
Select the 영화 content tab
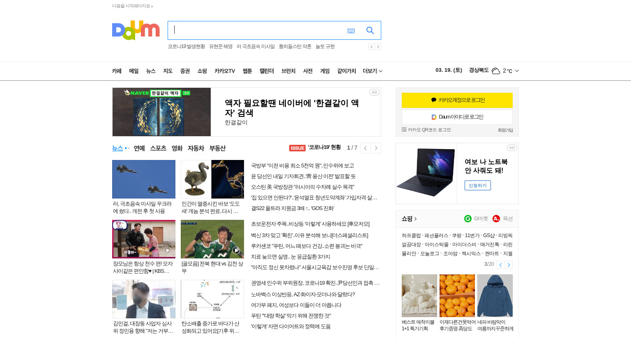(177, 148)
